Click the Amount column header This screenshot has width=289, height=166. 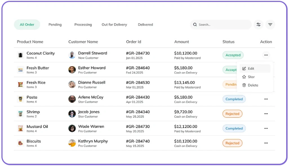[182, 42]
